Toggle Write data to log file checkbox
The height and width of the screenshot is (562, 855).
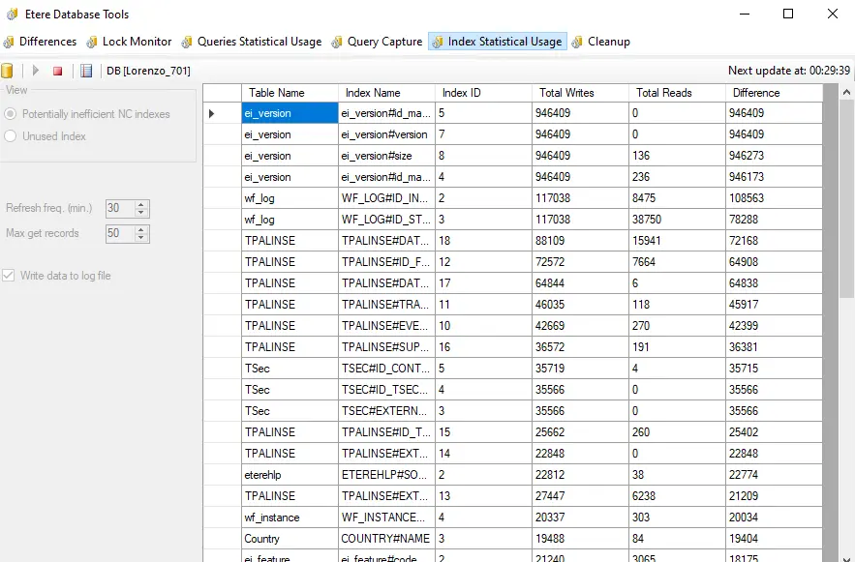coord(11,276)
